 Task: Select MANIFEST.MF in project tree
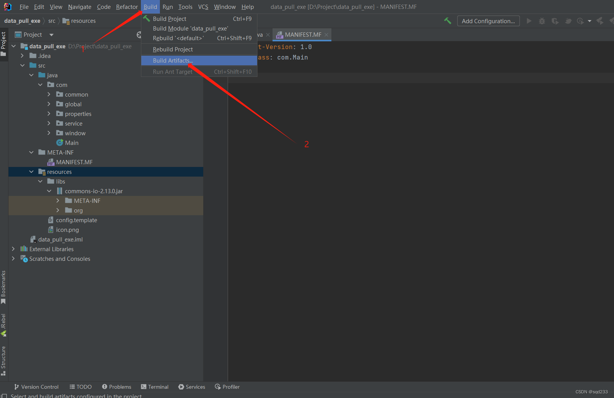pos(70,162)
